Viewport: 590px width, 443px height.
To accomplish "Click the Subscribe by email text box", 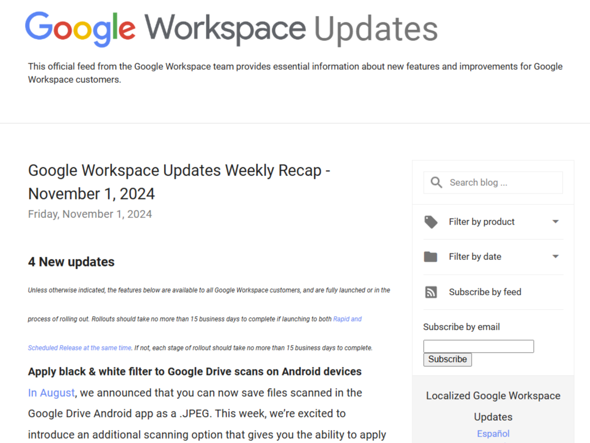I will [x=478, y=346].
